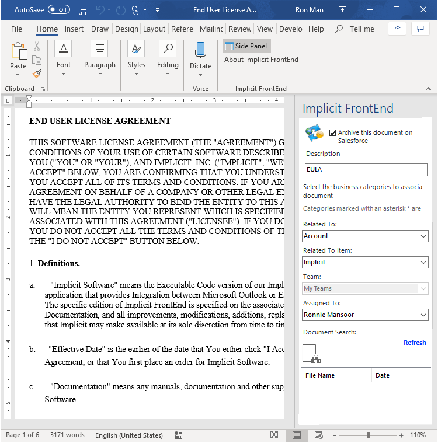Screen dimensions: 438x443
Task: Click the zoom slider in status bar
Action: [x=369, y=435]
